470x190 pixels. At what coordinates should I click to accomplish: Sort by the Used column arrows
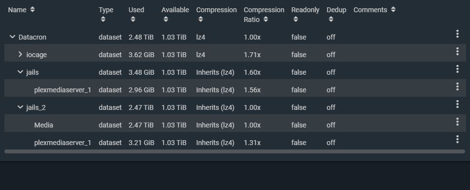[x=133, y=19]
